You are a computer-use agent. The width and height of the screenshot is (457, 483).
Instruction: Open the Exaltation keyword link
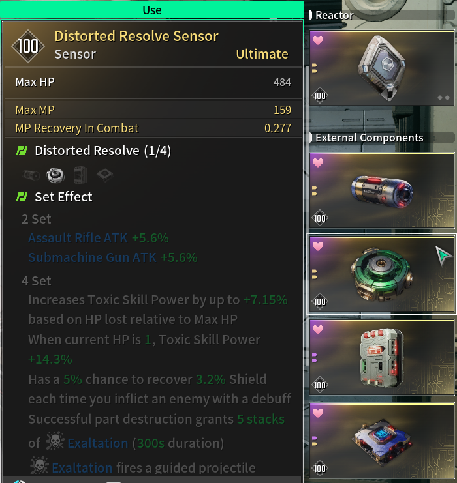[x=97, y=443]
